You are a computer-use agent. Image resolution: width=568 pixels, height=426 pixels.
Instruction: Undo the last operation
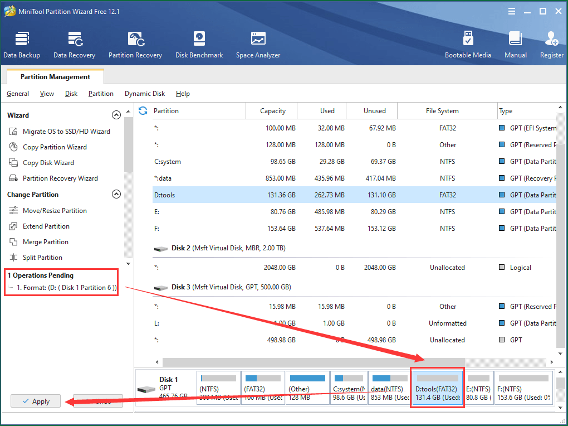pyautogui.click(x=98, y=401)
